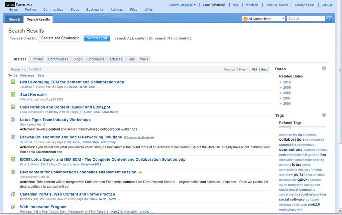Open the Lotus Tiger Team Industry Workshops result
This screenshot has width=342, height=215.
pos(55,120)
